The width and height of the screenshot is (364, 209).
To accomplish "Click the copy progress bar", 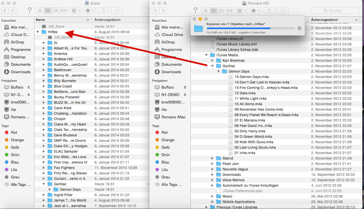I will [x=251, y=28].
